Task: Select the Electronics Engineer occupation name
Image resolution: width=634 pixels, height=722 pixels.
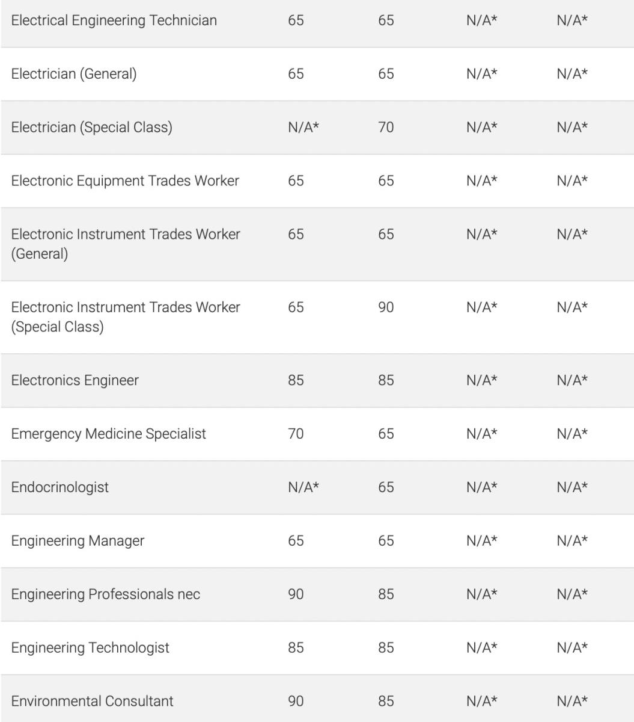Action: 75,380
